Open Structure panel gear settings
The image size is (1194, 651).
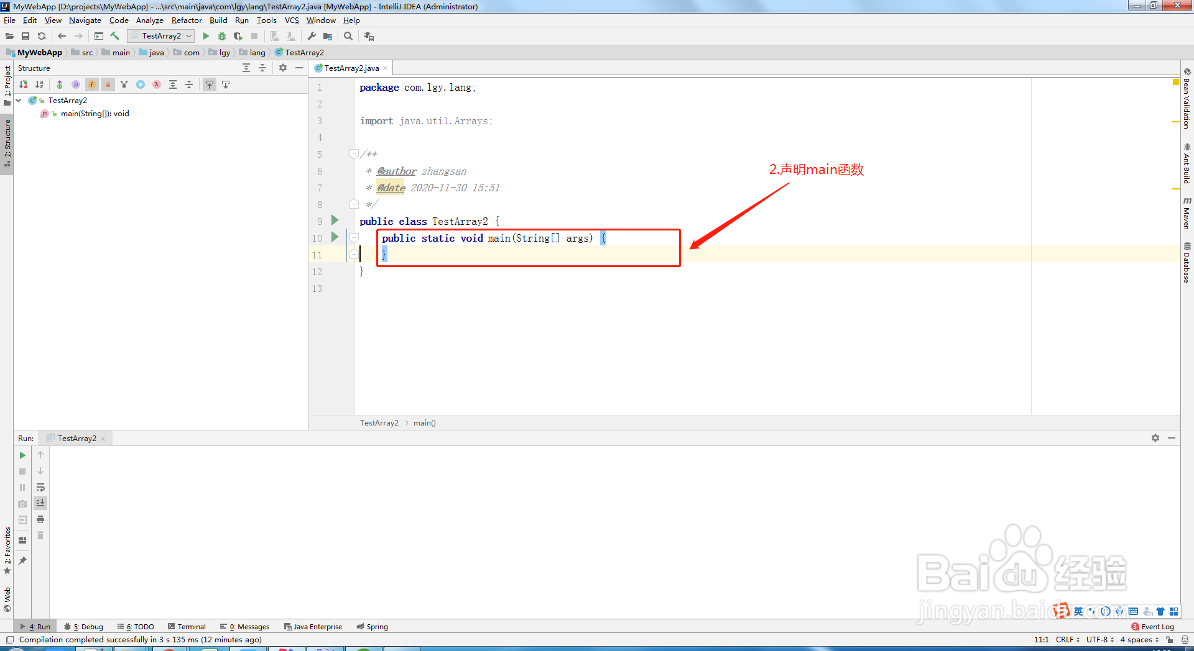pos(283,68)
